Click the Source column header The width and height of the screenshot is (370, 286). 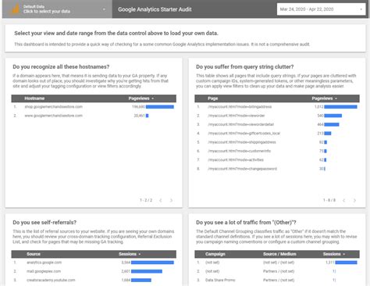click(x=34, y=254)
